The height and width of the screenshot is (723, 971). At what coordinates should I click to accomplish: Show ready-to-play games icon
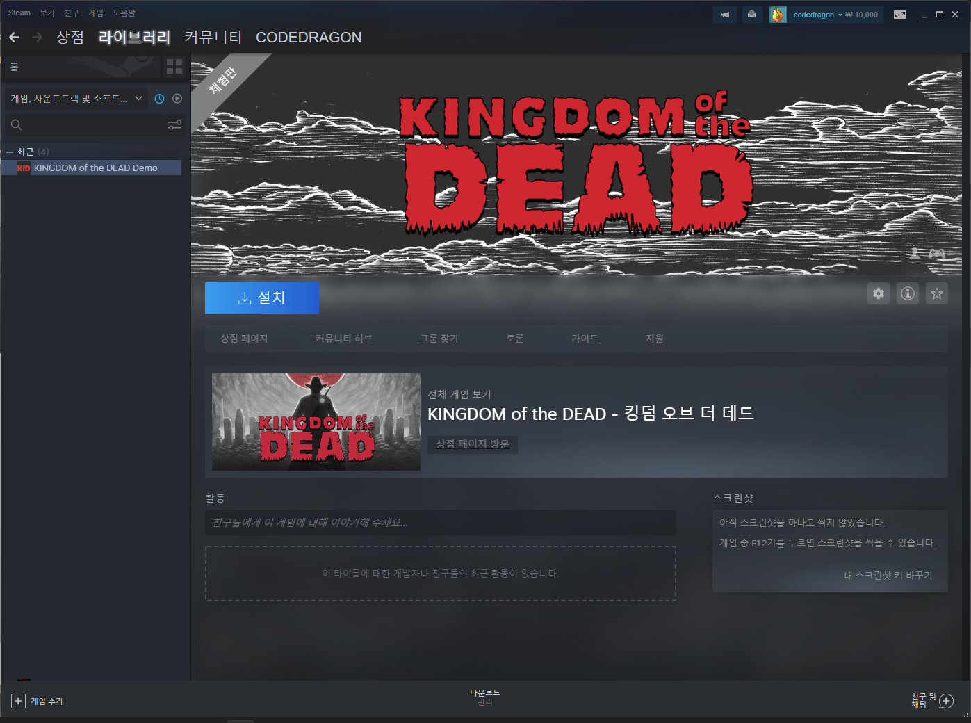click(x=177, y=99)
